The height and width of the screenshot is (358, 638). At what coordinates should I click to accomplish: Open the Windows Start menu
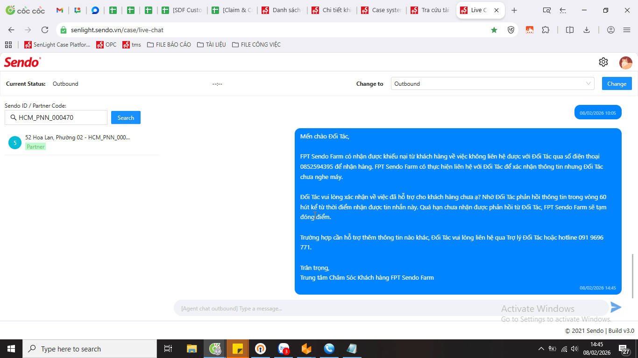pos(11,349)
